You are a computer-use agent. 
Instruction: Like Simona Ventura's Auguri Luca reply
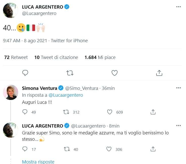110,112
